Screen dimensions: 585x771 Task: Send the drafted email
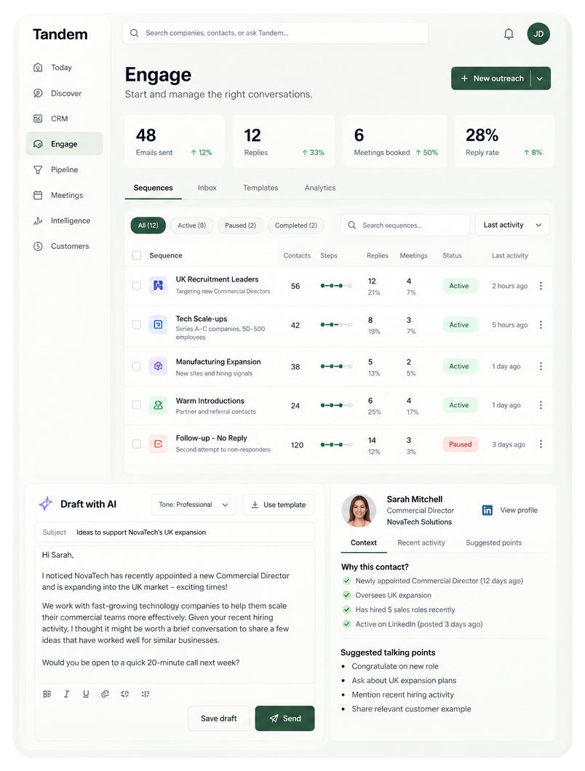coord(285,719)
